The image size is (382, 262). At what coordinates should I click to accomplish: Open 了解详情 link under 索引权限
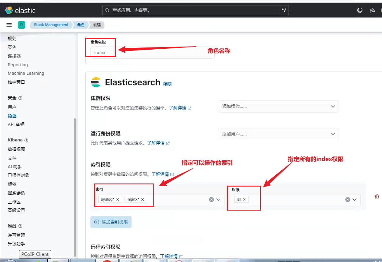163,174
